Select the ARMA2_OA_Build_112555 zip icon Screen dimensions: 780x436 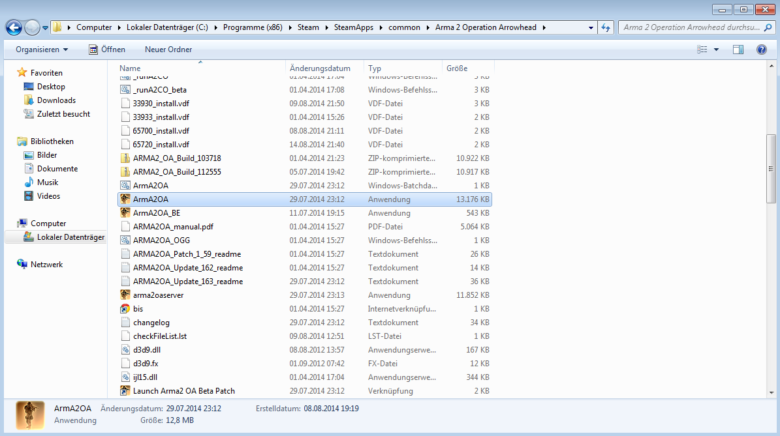coord(125,172)
